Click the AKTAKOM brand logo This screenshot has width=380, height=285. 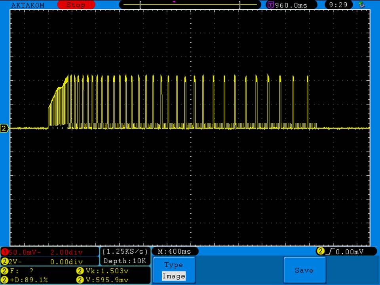point(28,5)
